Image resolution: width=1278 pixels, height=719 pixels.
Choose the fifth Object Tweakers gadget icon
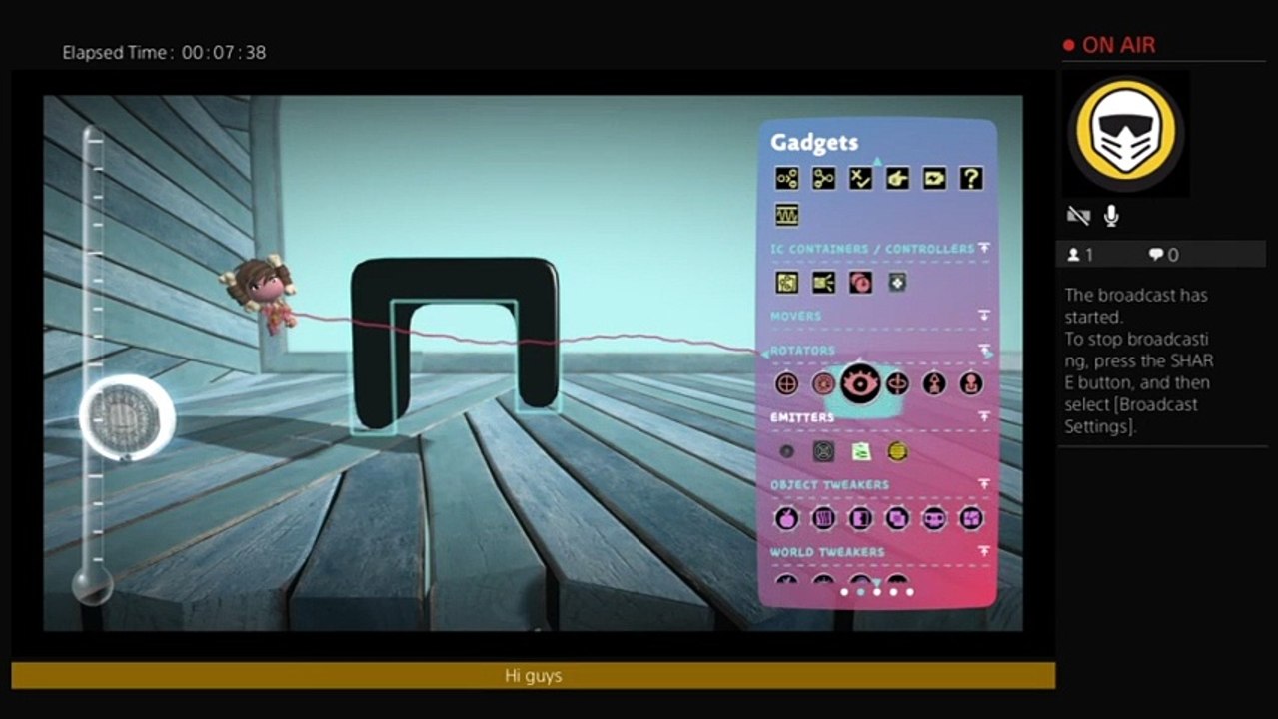934,518
